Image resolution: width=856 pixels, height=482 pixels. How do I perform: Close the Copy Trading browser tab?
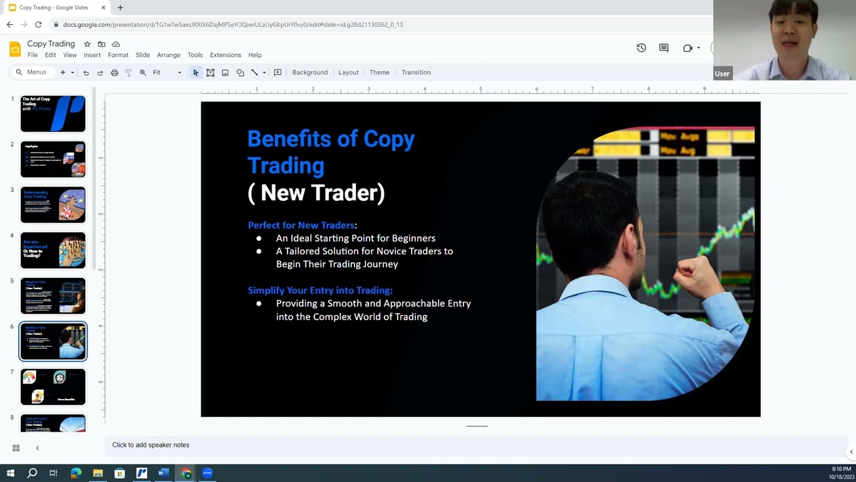[x=104, y=7]
